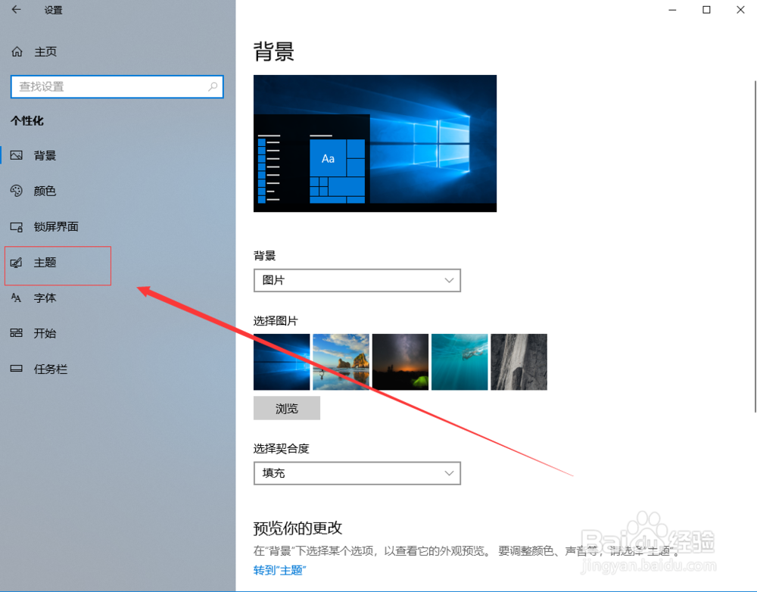757x592 pixels.
Task: Open 字体 settings via the fonts icon
Action: pos(17,298)
